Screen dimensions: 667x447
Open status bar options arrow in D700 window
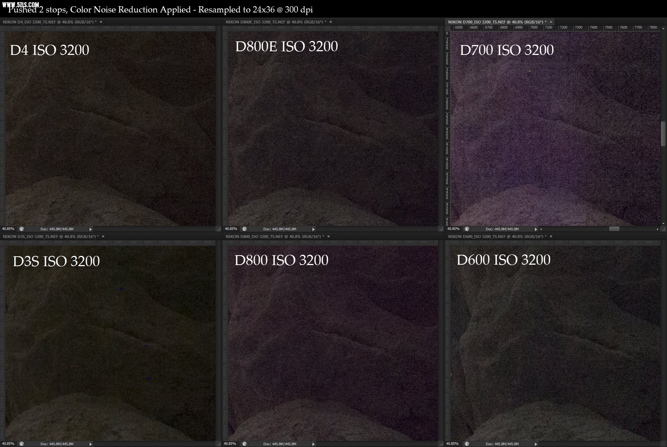point(536,229)
